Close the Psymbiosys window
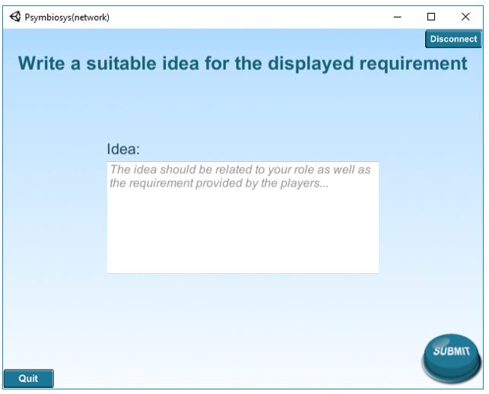Image resolution: width=489 pixels, height=394 pixels. pos(465,17)
